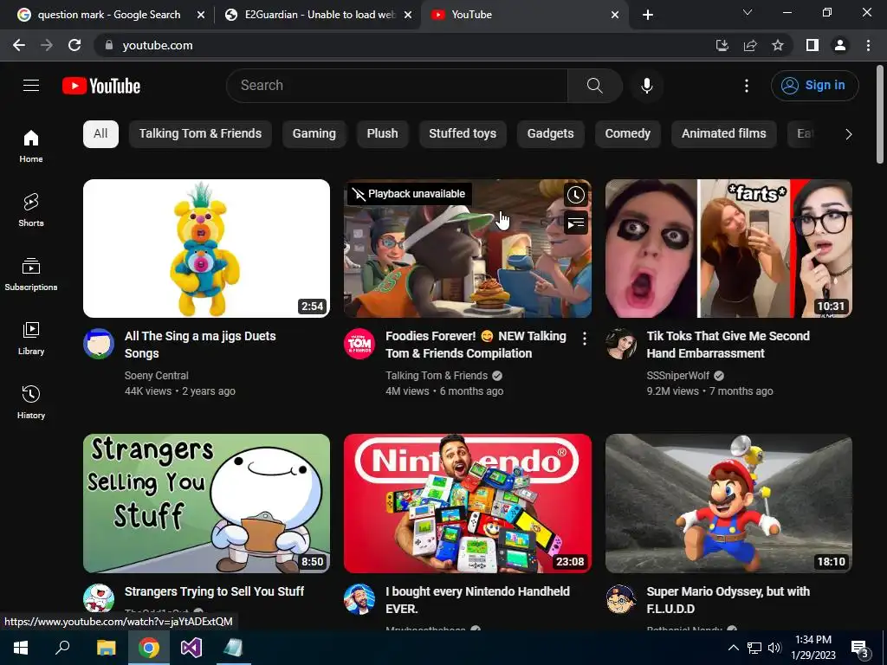
Task: Open volume control in system tray
Action: 774,648
